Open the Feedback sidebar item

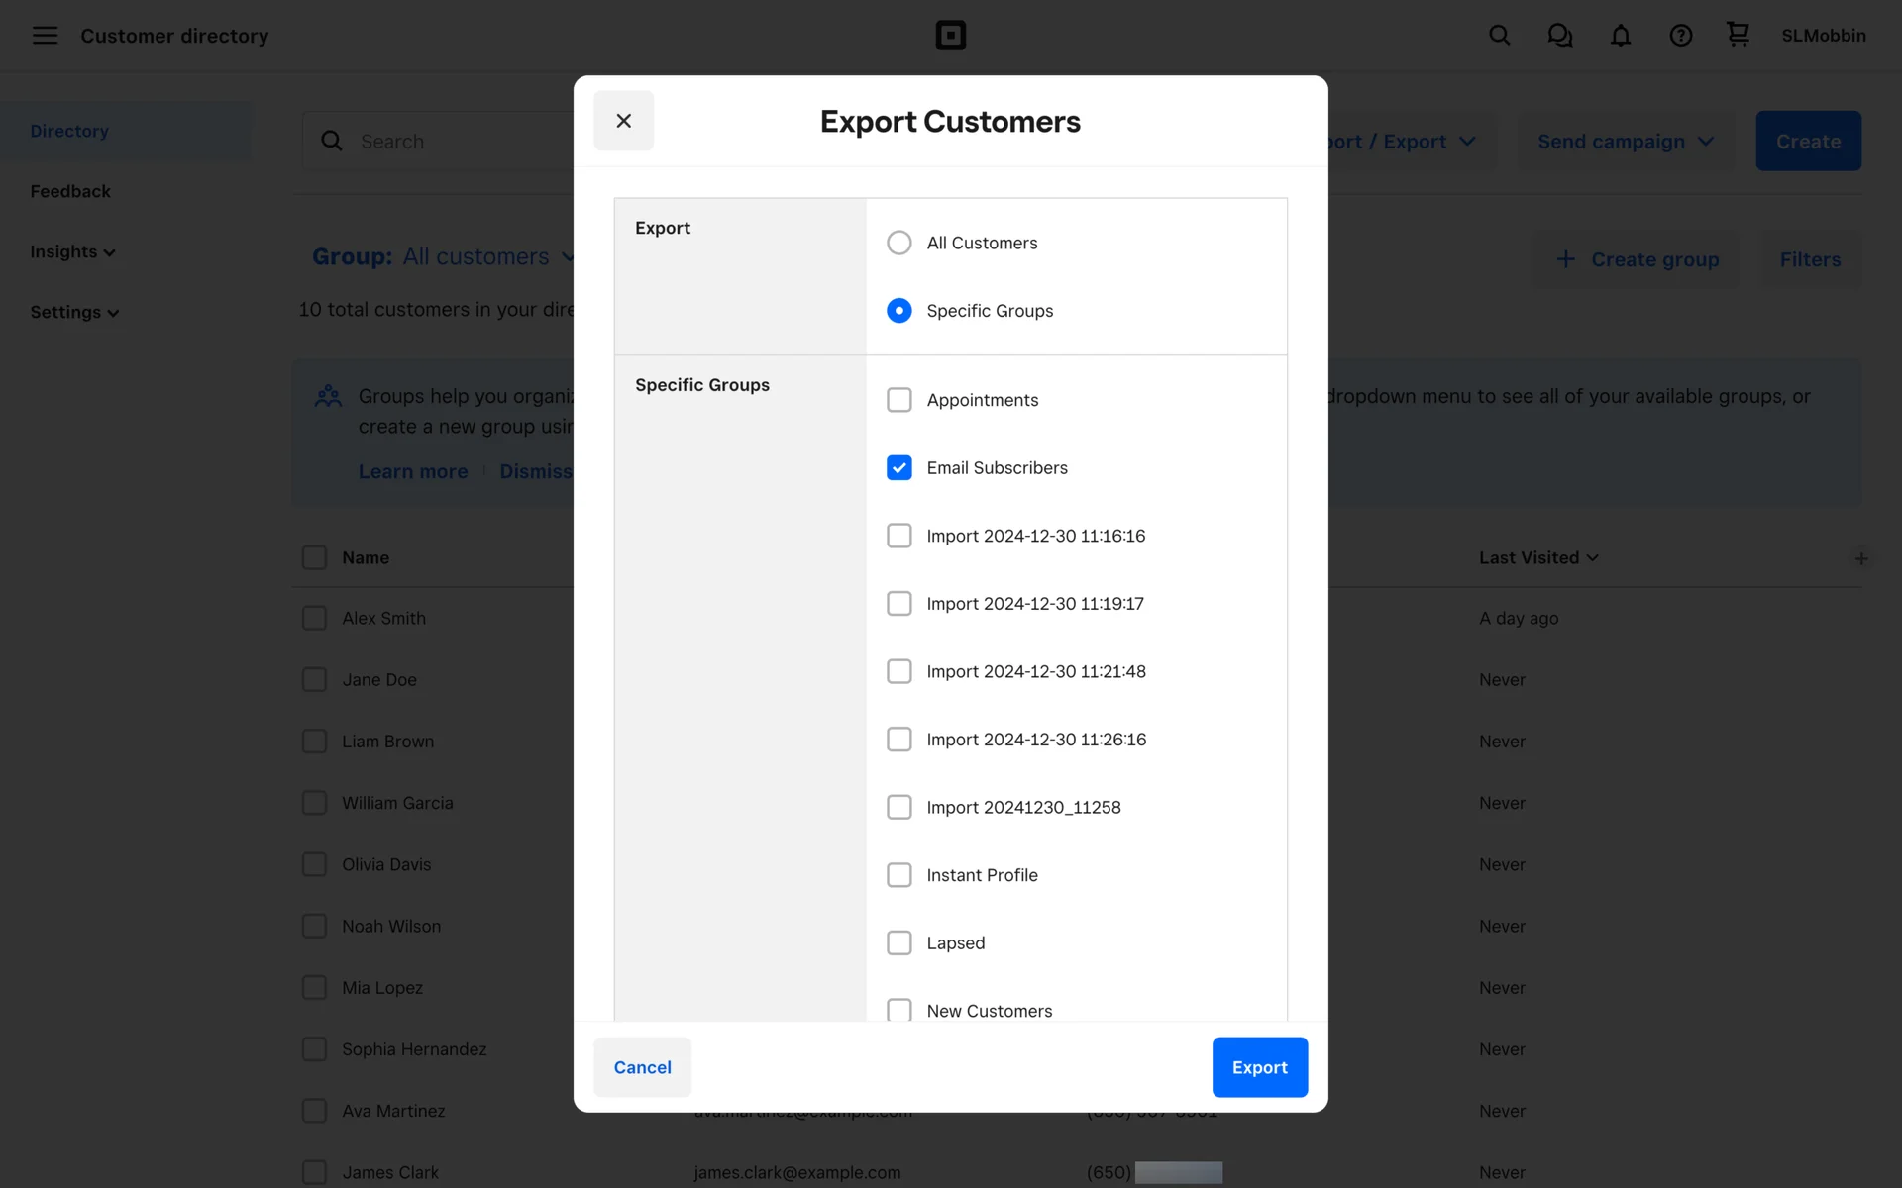pyautogui.click(x=70, y=191)
